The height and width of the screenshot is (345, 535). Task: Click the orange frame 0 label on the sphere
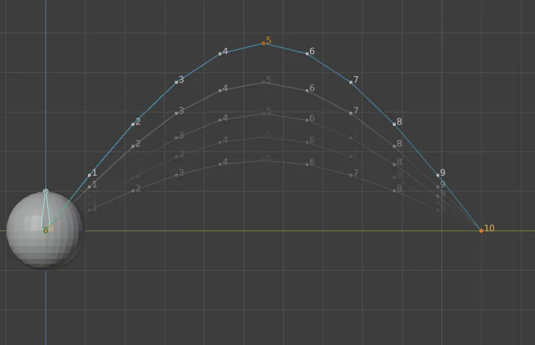51,228
